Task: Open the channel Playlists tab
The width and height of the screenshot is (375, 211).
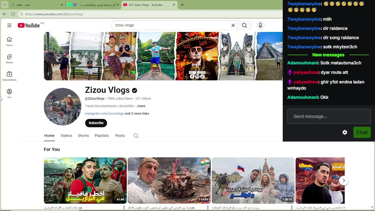Action: (102, 136)
